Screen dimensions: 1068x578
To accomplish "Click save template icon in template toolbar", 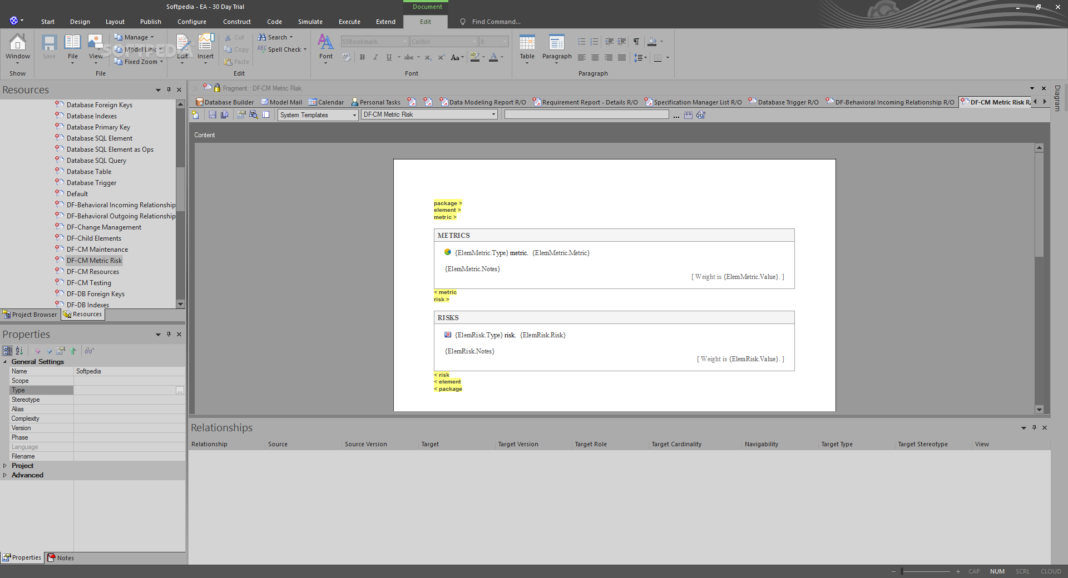I will point(212,115).
